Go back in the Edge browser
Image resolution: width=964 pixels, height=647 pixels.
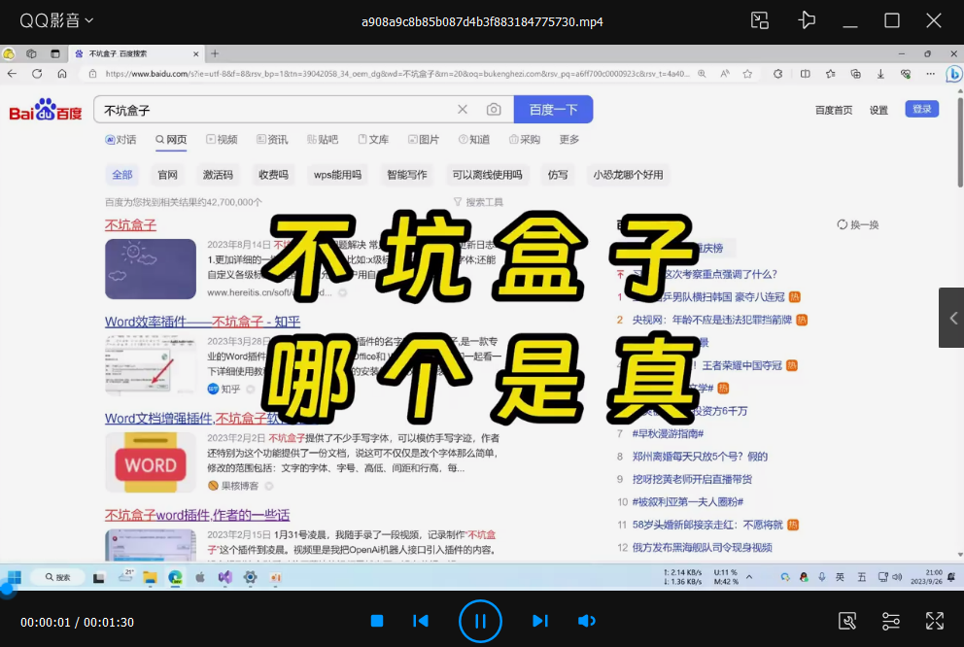[13, 74]
